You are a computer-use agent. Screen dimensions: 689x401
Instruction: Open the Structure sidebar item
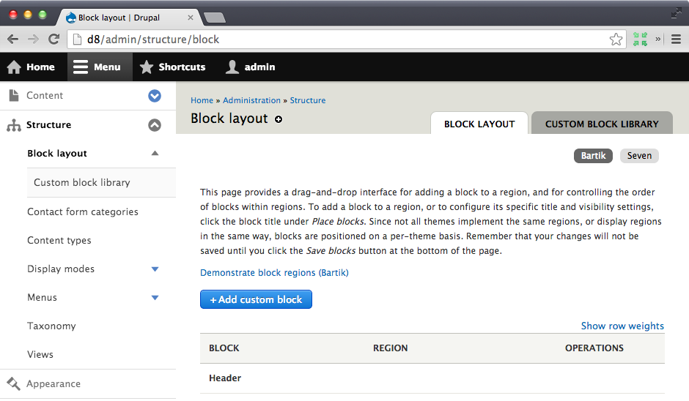[x=49, y=125]
